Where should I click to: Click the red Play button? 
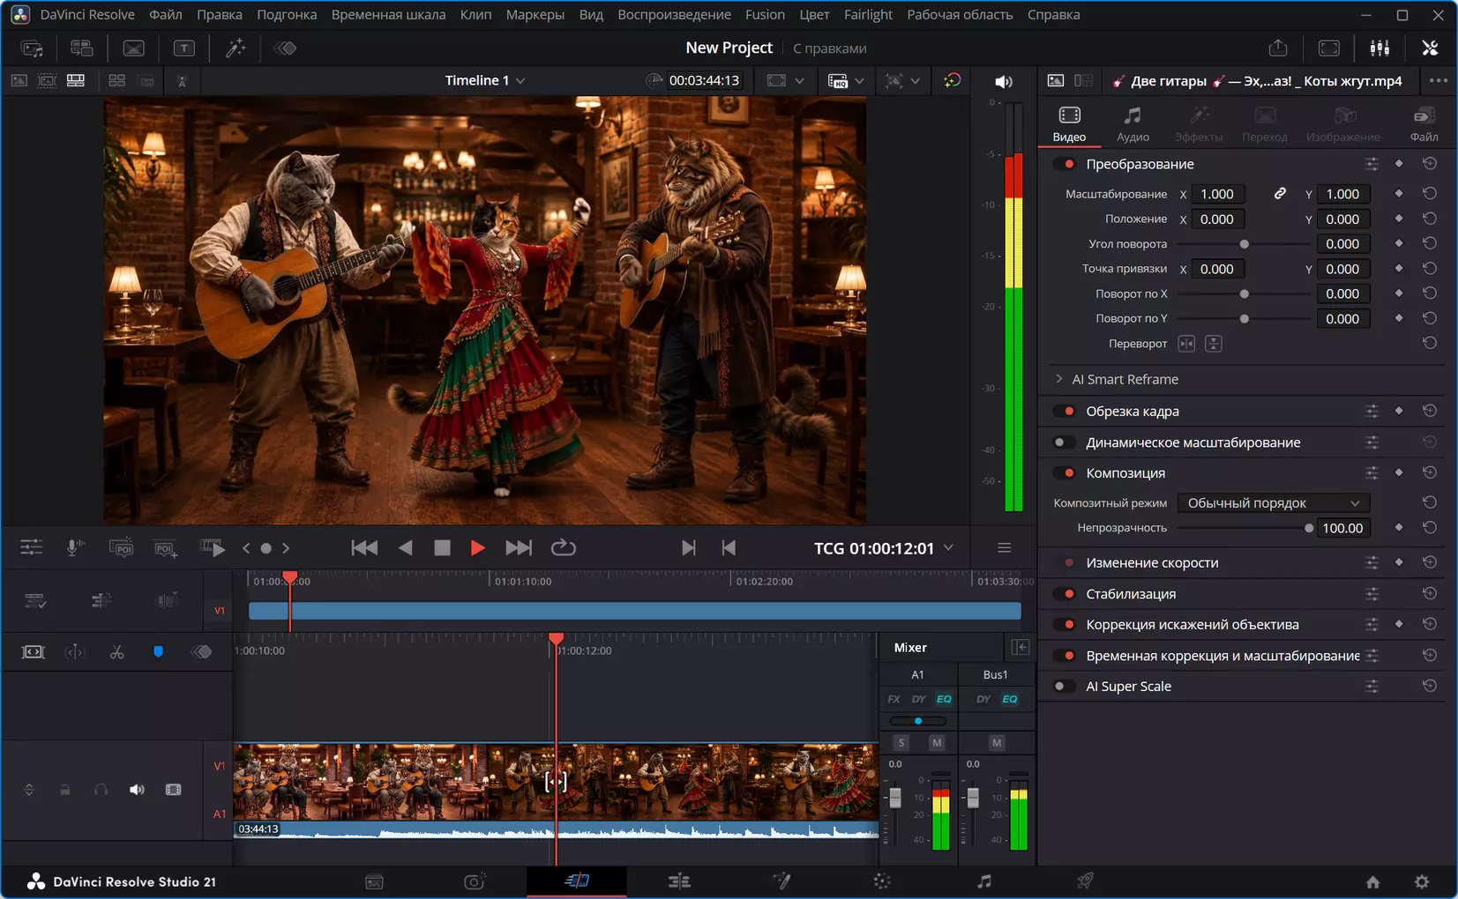pyautogui.click(x=477, y=548)
